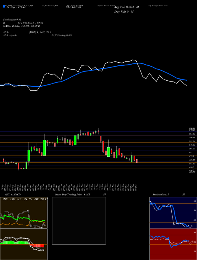Click the 'BUY Slowing @ 6%' signal text
The width and height of the screenshot is (197, 260).
(x=62, y=35)
